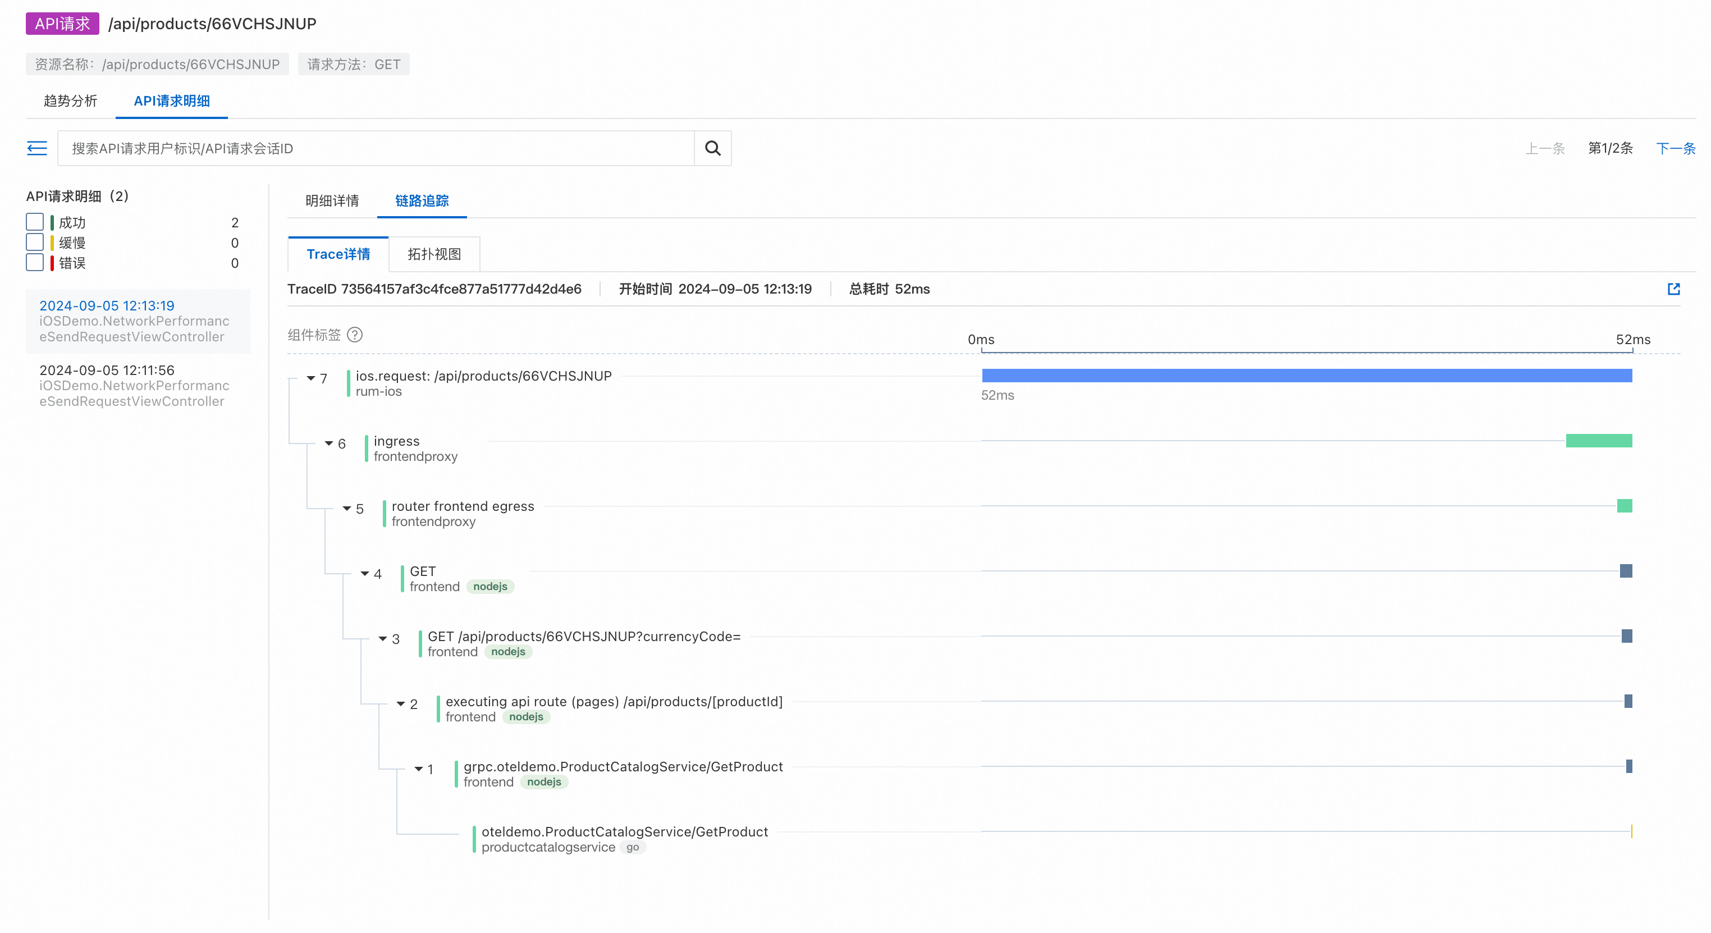Open trace in new window icon

pyautogui.click(x=1673, y=289)
